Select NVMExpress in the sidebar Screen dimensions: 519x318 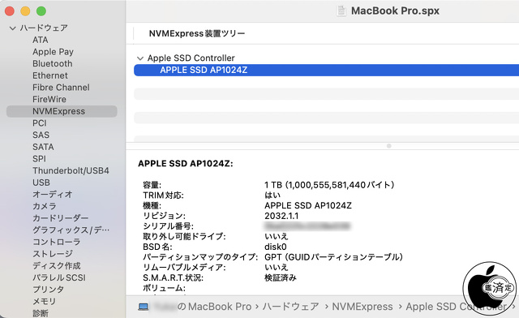pyautogui.click(x=62, y=111)
